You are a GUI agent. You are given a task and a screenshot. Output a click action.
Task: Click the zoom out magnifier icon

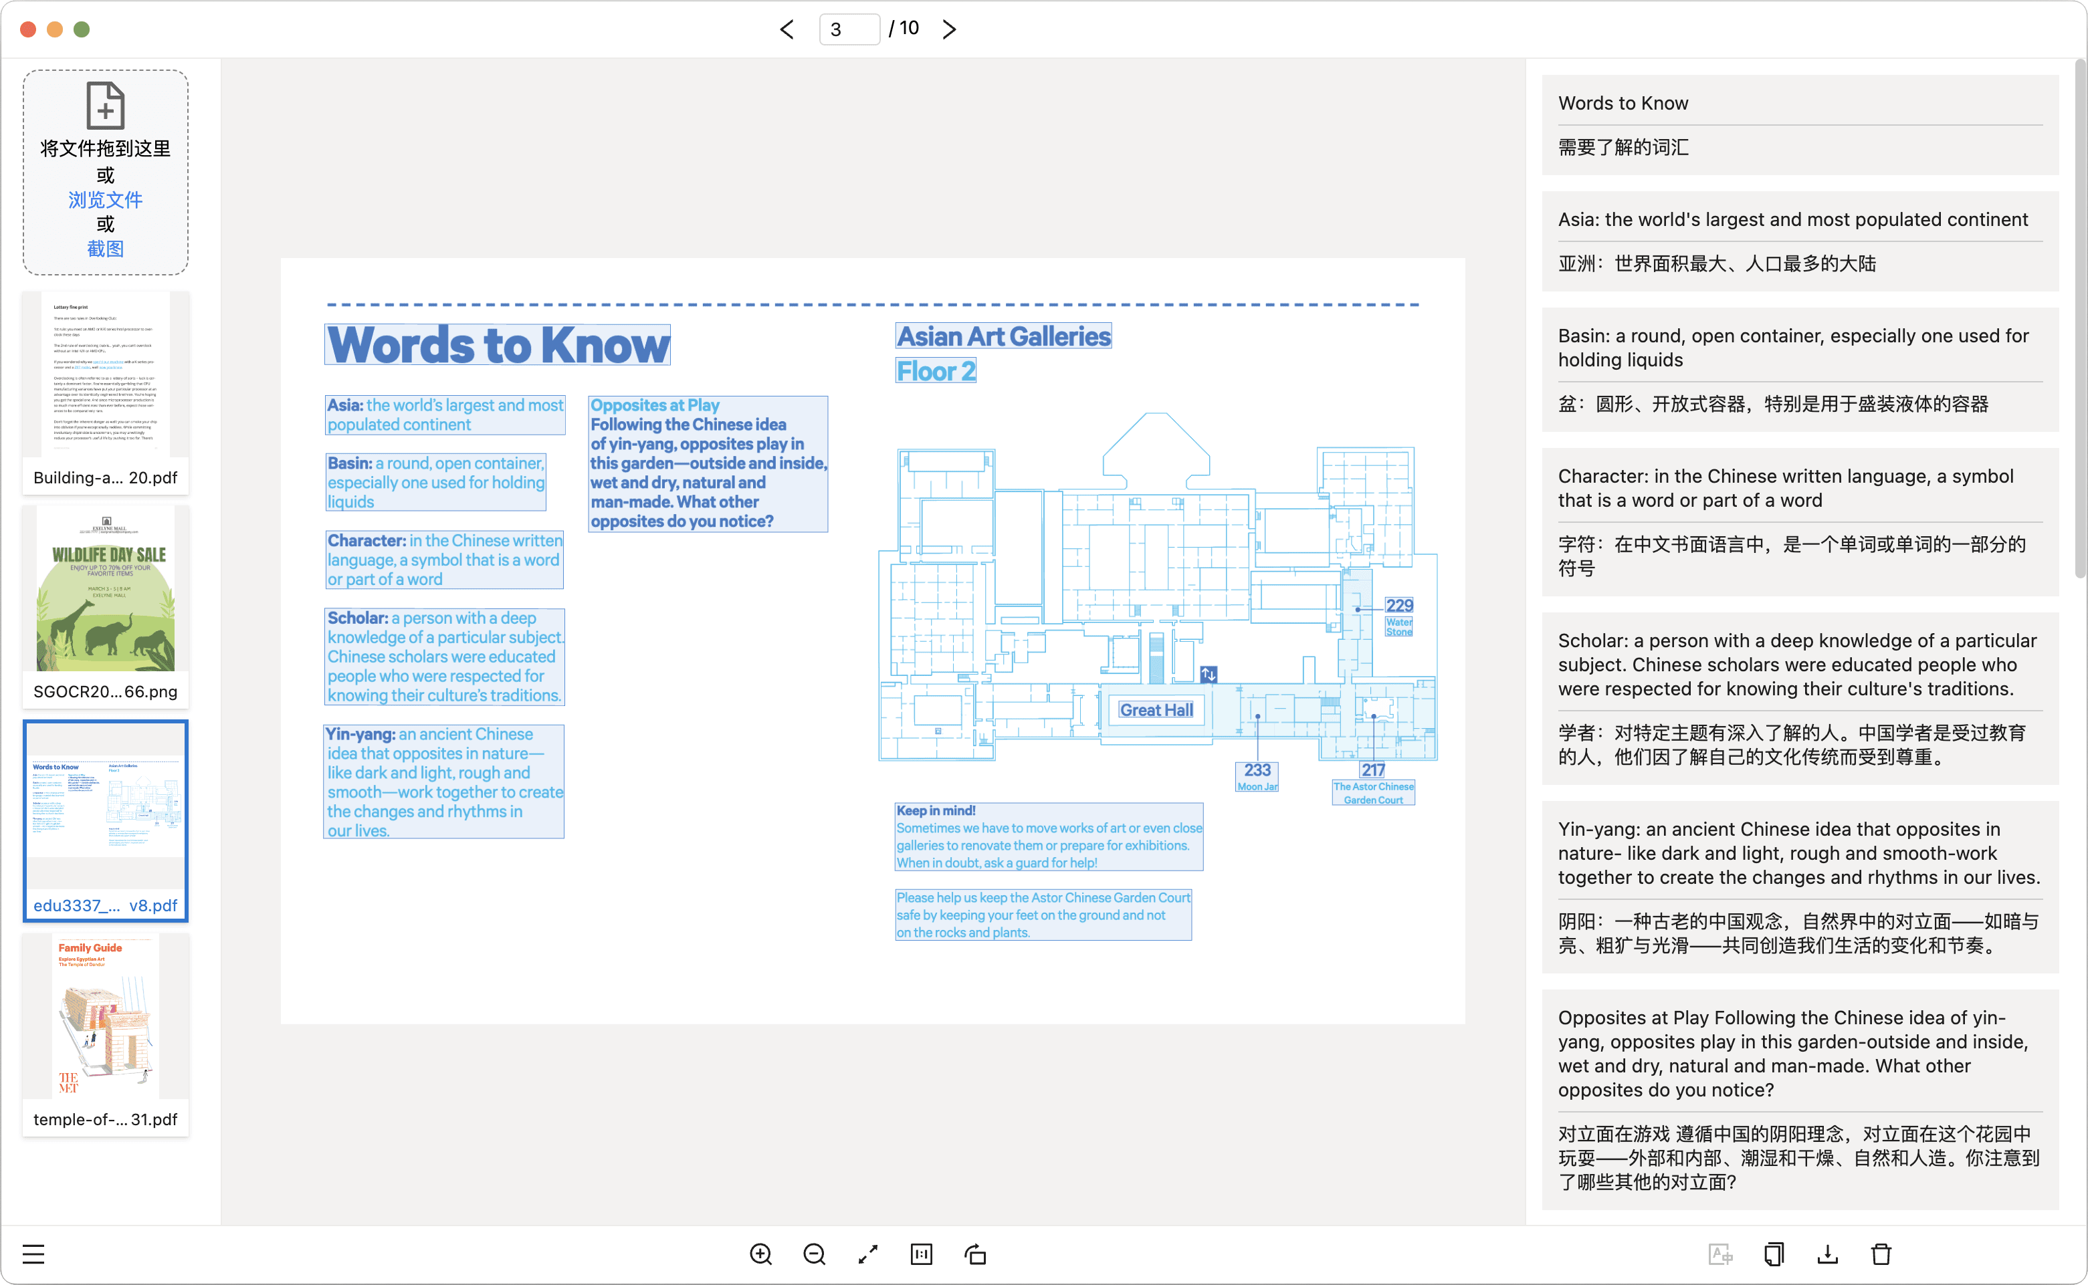815,1254
